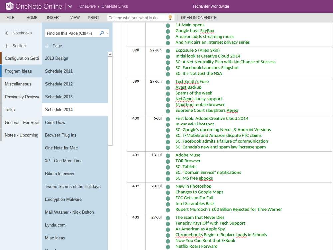Click the text 'The Scam that Never Dies'
Image resolution: width=333 pixels, height=250 pixels.
tap(200, 217)
